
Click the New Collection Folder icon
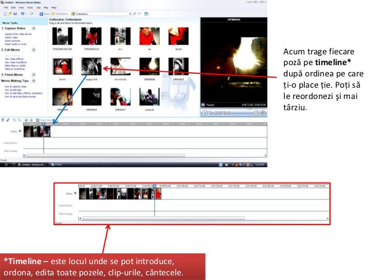139,14
